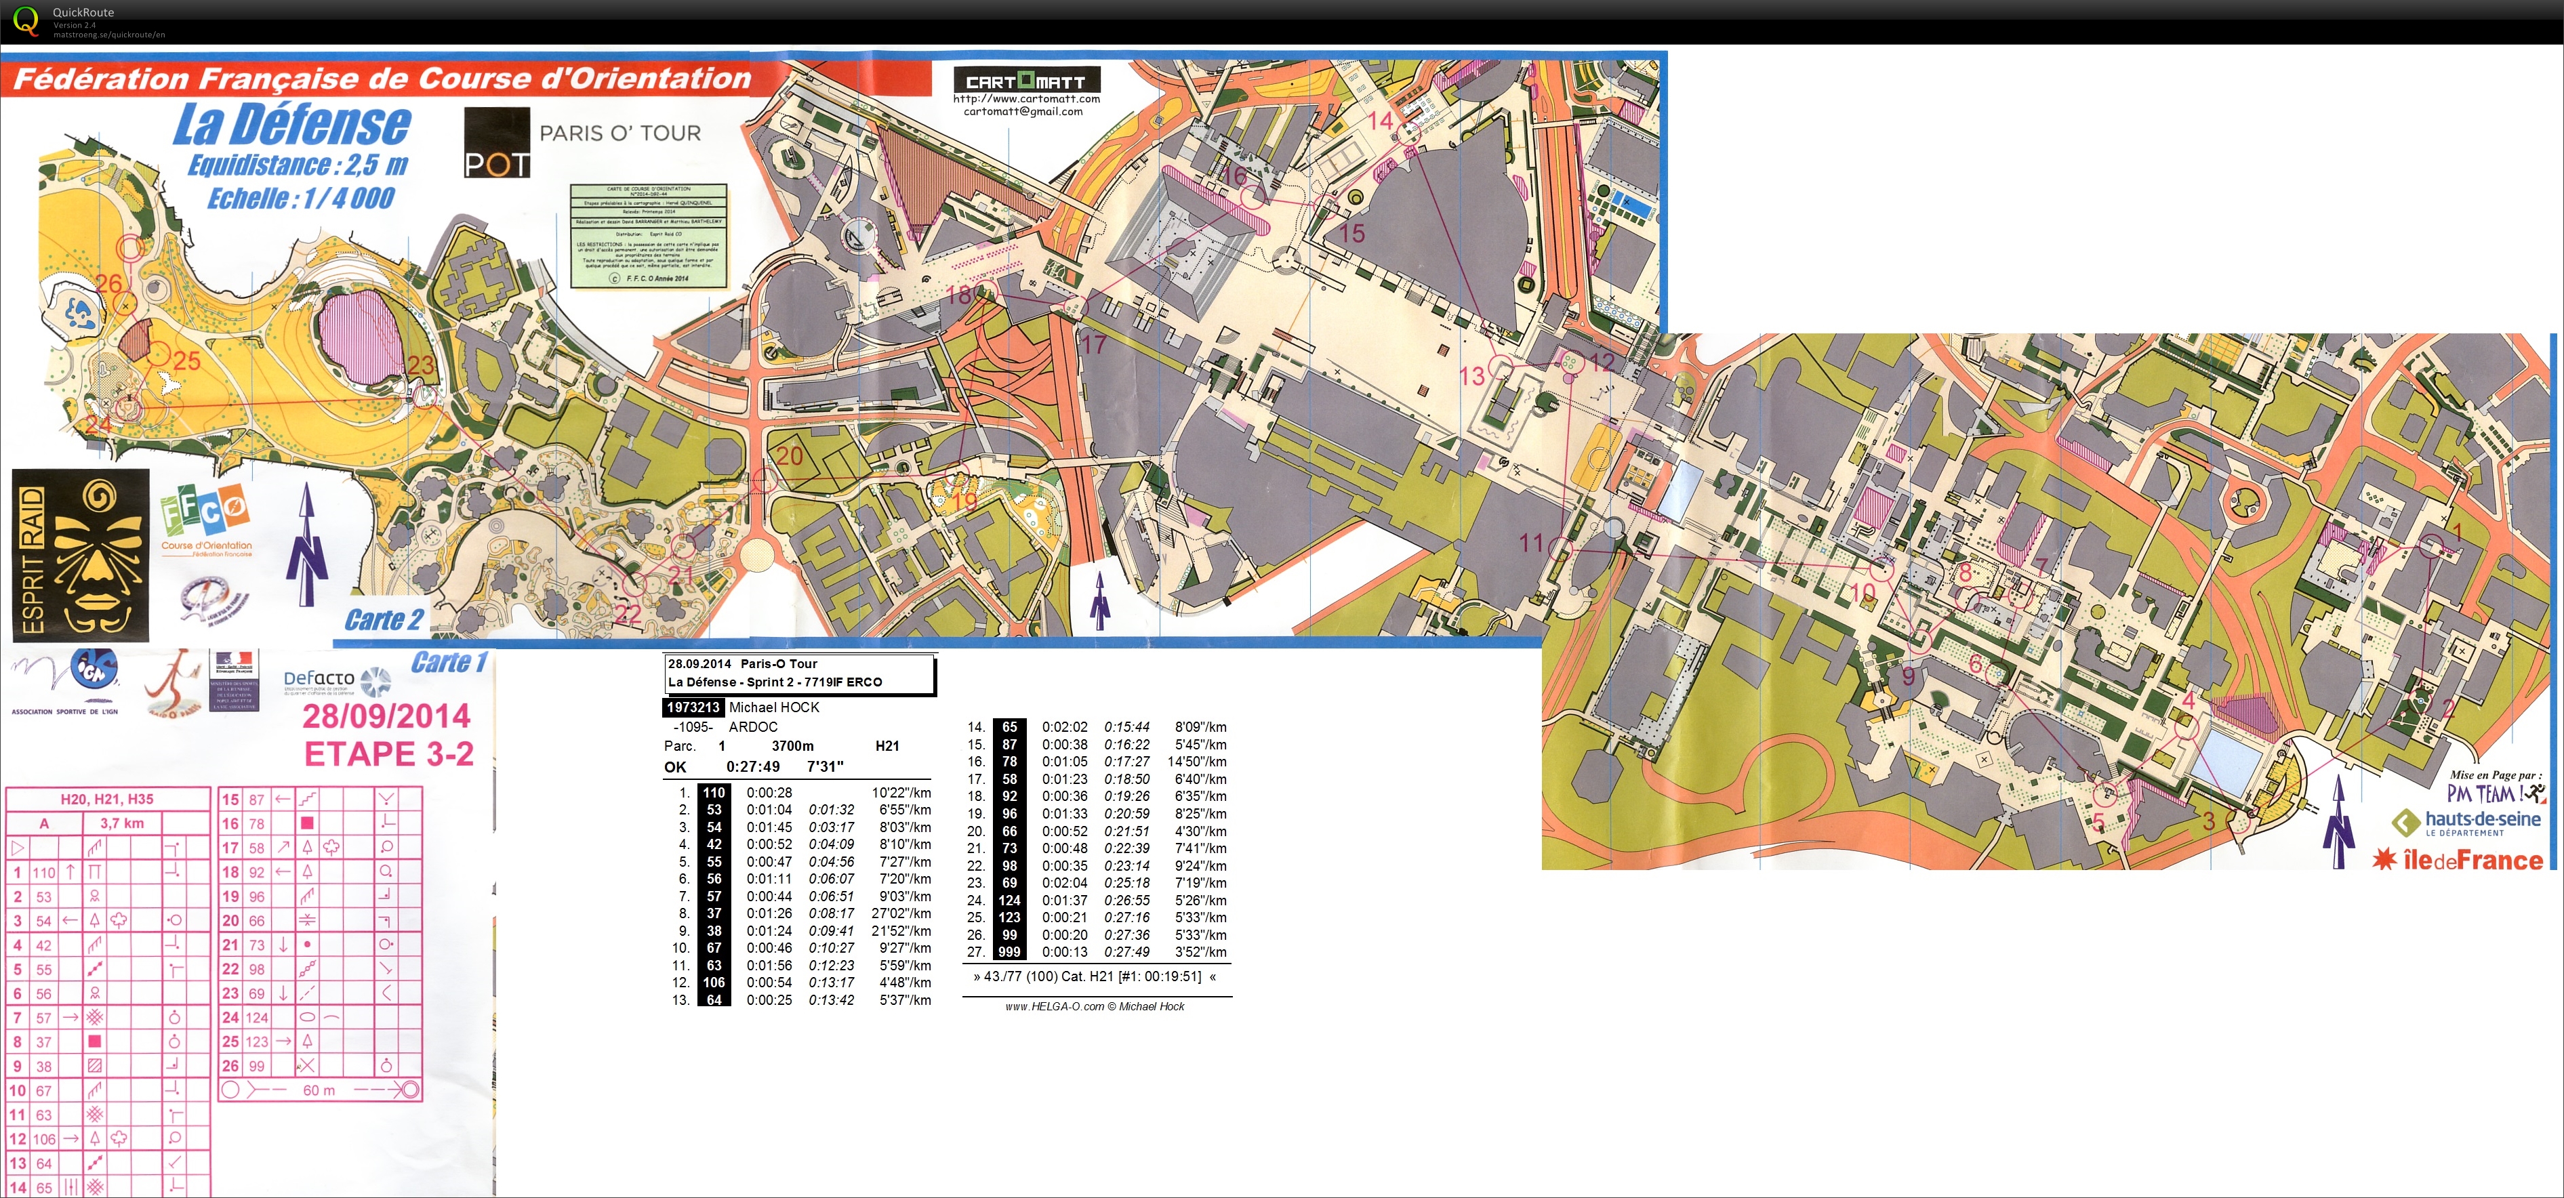Click the map copyright information box
This screenshot has height=1198, width=2564.
click(x=649, y=236)
